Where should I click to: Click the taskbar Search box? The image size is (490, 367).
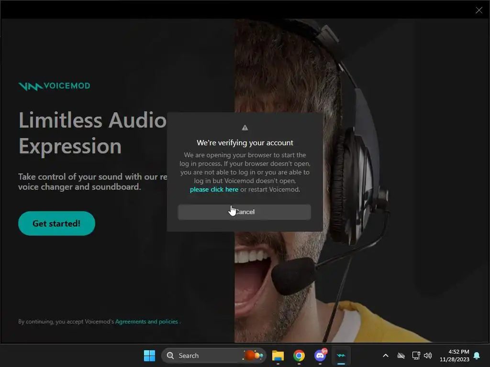click(x=213, y=356)
